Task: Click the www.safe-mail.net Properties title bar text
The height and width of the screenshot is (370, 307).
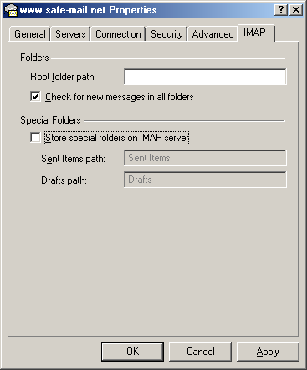Action: point(88,10)
